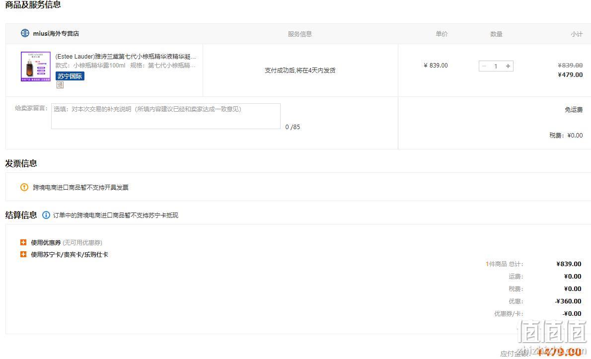Open the Estee Lauder 小棕瓶 product title
This screenshot has height=359, width=591.
pyautogui.click(x=126, y=57)
